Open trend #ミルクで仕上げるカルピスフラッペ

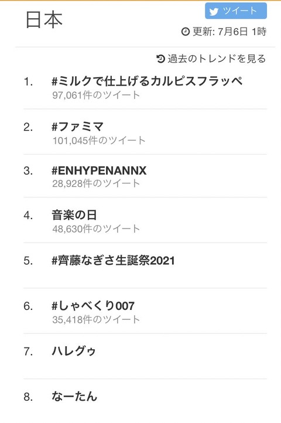(147, 81)
